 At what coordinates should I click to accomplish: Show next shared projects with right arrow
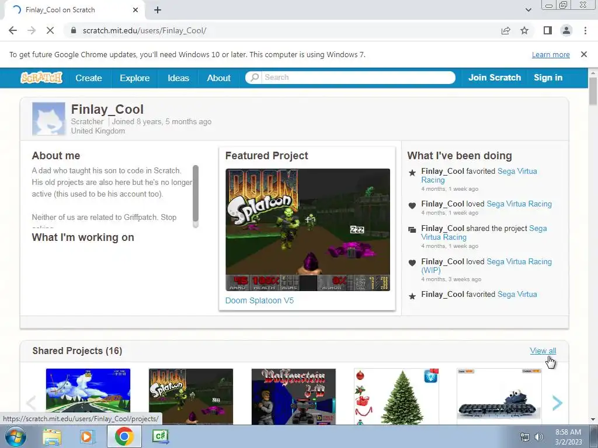pyautogui.click(x=557, y=402)
